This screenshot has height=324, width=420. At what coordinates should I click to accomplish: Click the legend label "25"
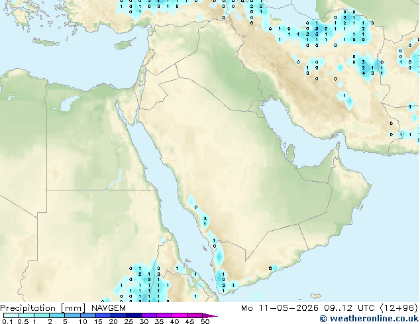pyautogui.click(x=129, y=321)
